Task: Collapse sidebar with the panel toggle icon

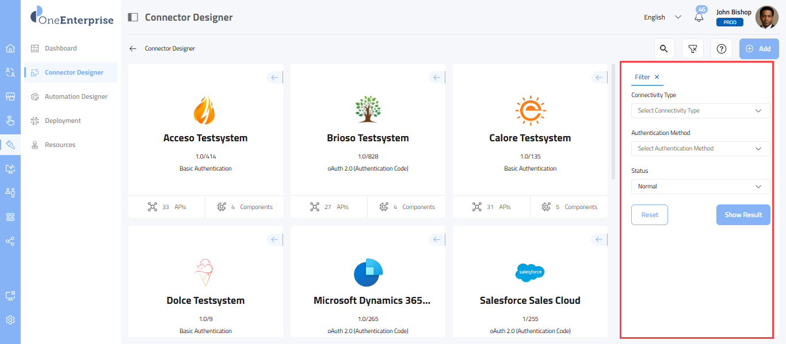Action: (133, 17)
